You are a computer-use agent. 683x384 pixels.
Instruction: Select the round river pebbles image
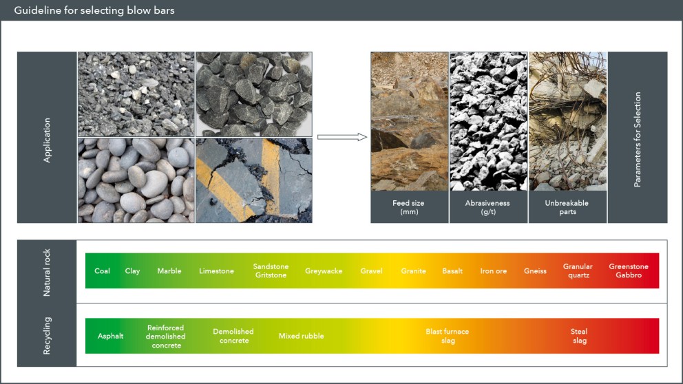(136, 180)
